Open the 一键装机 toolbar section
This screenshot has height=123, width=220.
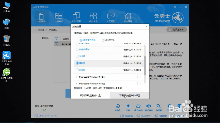click(59, 17)
